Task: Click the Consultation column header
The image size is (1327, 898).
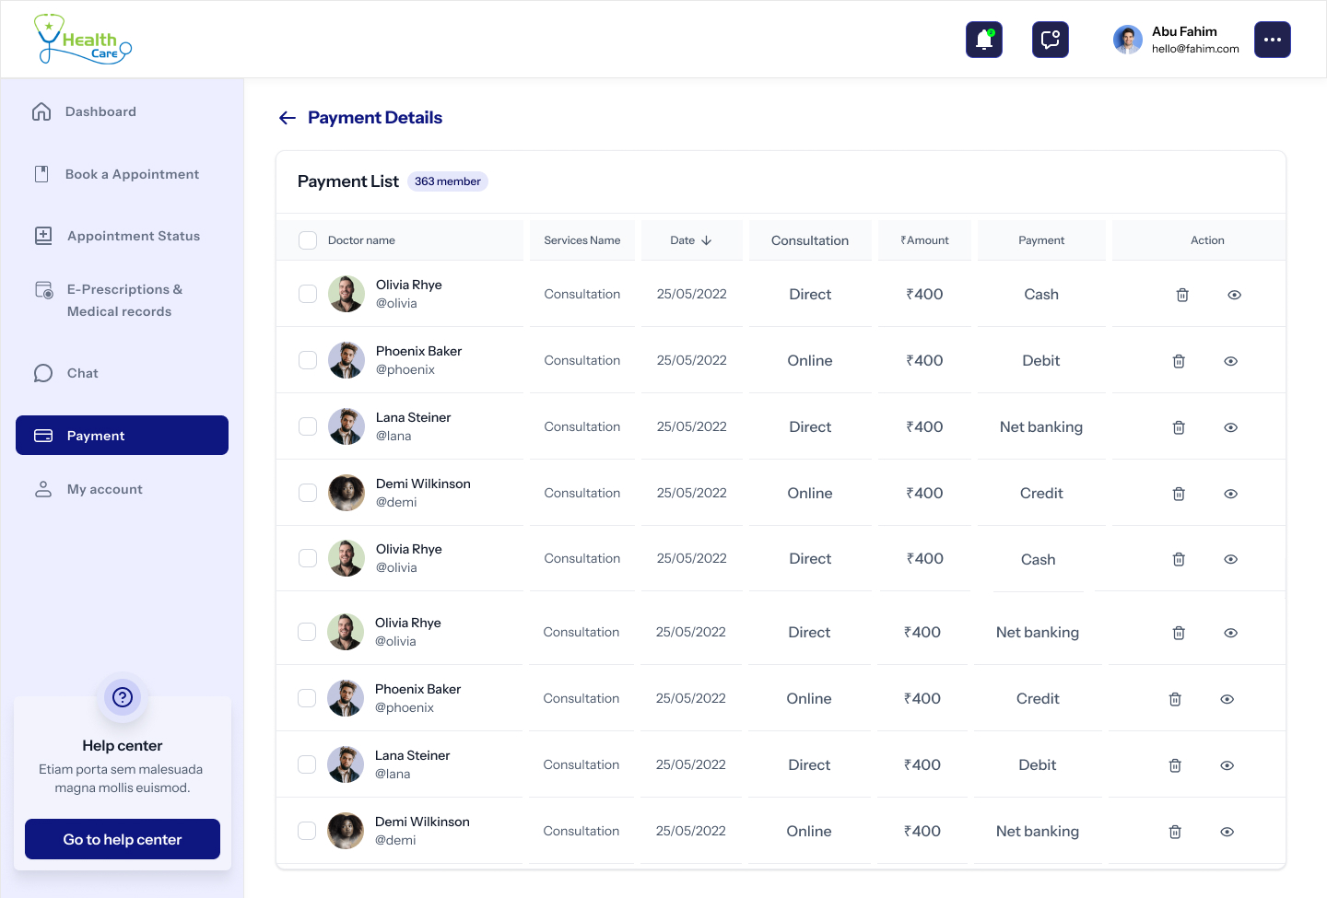Action: [810, 240]
